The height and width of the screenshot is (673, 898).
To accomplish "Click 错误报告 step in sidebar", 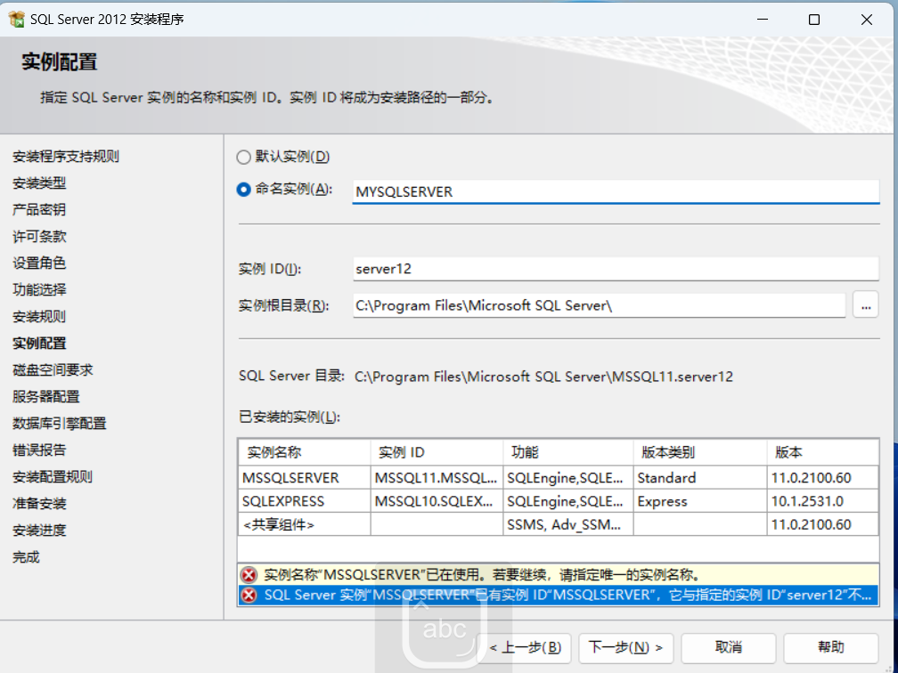I will [x=39, y=450].
